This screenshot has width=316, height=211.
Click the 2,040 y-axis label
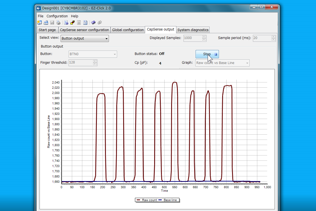click(x=56, y=82)
